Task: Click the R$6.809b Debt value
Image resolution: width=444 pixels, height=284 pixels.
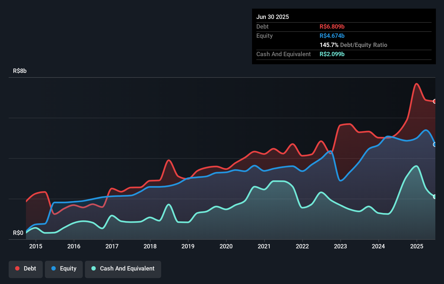Action: click(332, 26)
